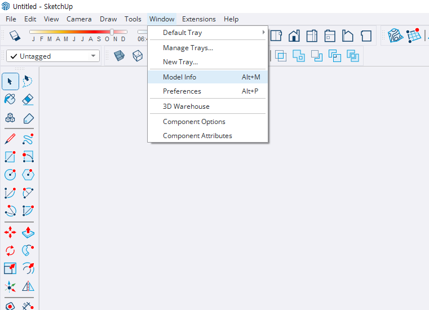Screen dimensions: 429x310
Task: Open the Draw menu
Action: 108,19
